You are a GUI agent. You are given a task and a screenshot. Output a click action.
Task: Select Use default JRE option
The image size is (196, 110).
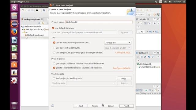(x=54, y=53)
